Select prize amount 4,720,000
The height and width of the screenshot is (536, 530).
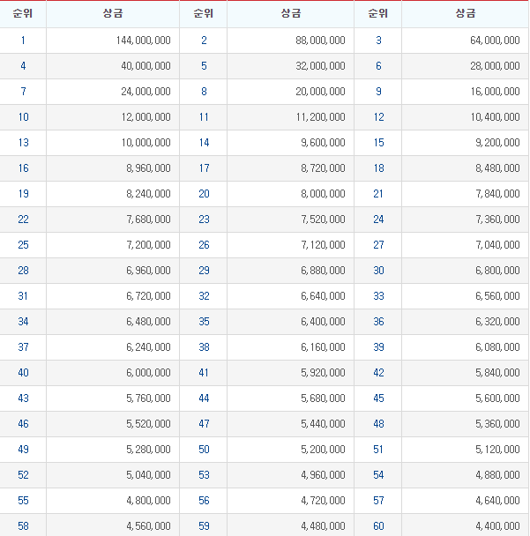(x=323, y=501)
